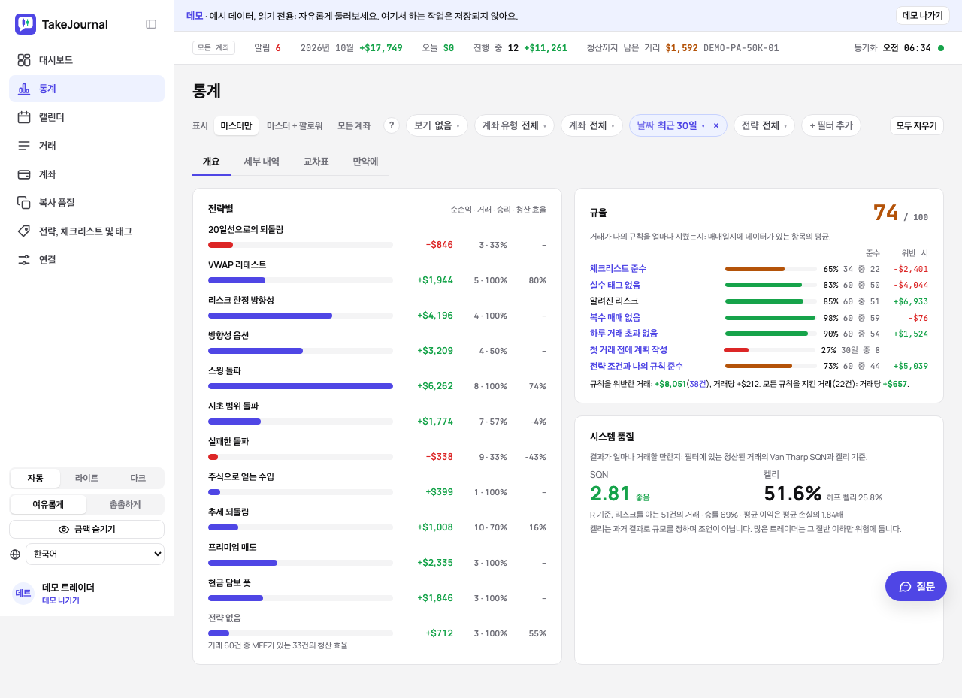Expand the 보기 없음 dropdown
This screenshot has width=962, height=698.
(x=437, y=125)
